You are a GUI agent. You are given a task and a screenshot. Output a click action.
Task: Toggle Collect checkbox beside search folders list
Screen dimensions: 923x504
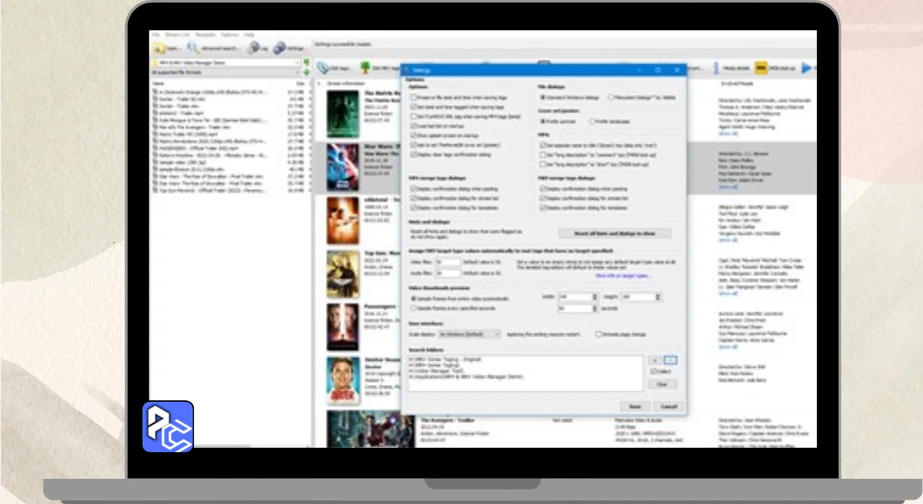coord(653,372)
